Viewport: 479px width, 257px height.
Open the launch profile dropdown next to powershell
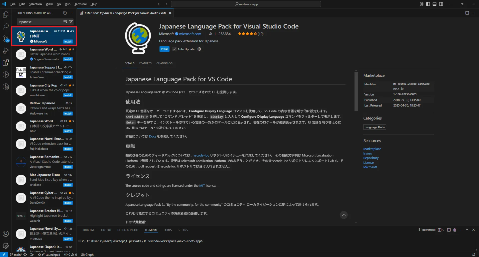(x=443, y=230)
